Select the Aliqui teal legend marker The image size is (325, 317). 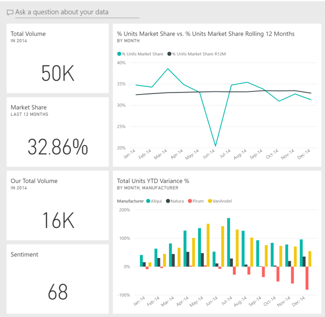[x=148, y=201]
